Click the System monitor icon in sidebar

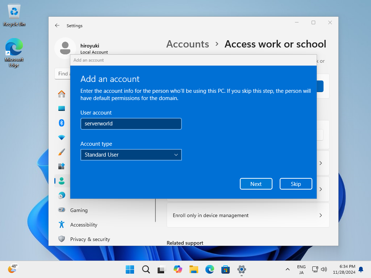tap(62, 108)
